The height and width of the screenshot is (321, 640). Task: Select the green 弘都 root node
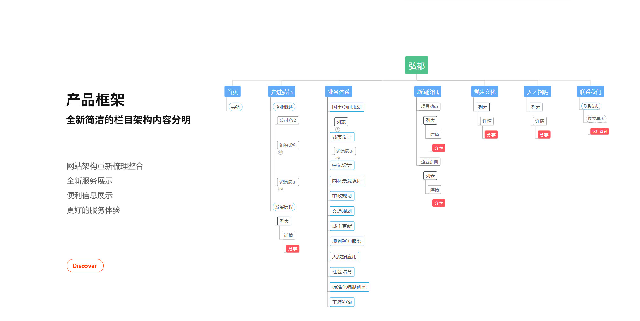(x=416, y=65)
